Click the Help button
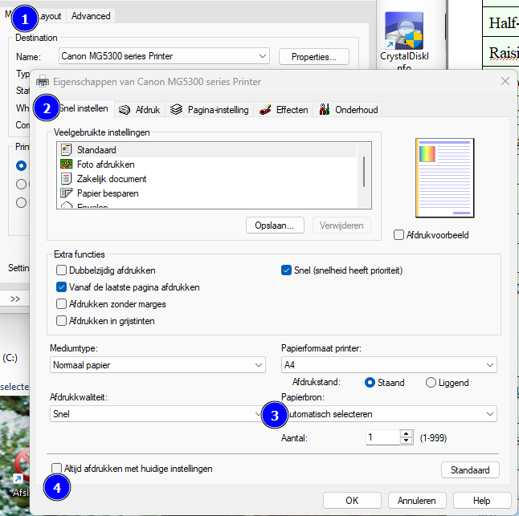This screenshot has width=519, height=516. 481,501
